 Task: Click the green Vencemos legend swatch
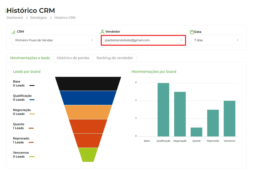click(32, 157)
